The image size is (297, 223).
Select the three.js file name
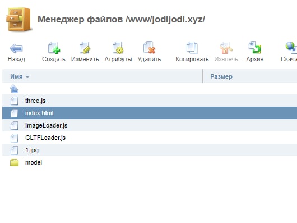[x=35, y=101]
